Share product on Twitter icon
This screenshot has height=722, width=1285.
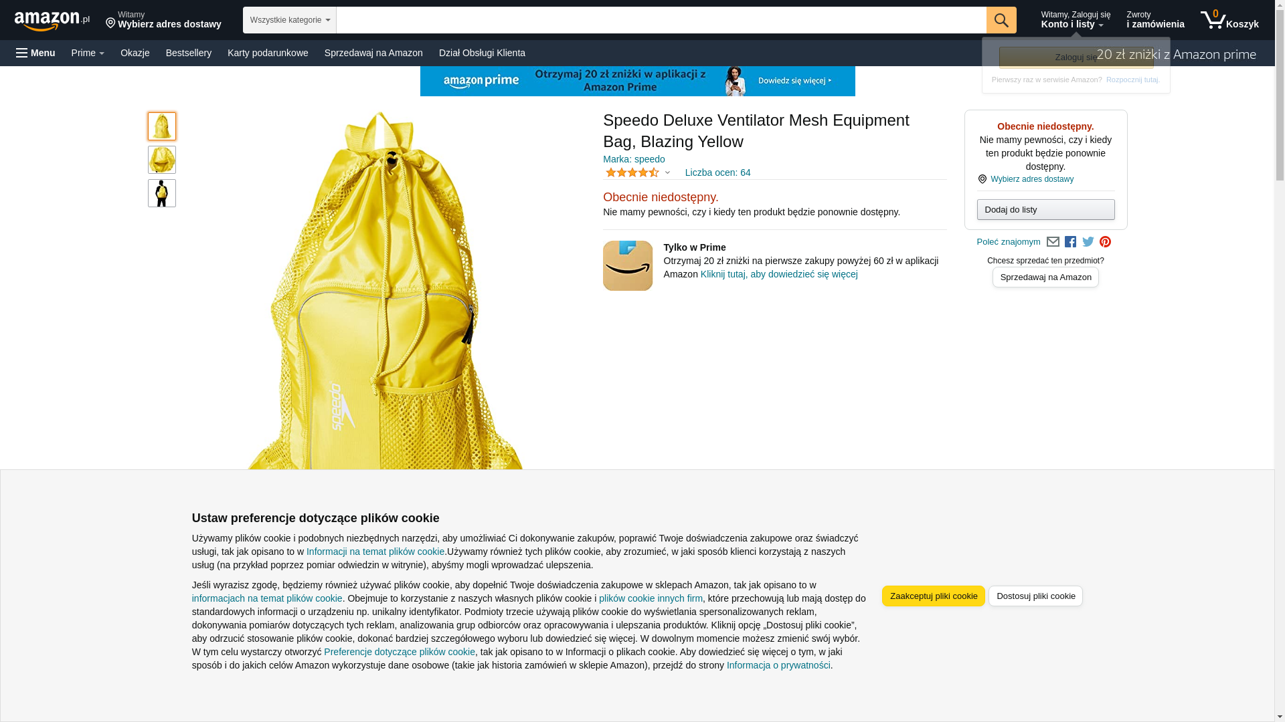coord(1088,242)
